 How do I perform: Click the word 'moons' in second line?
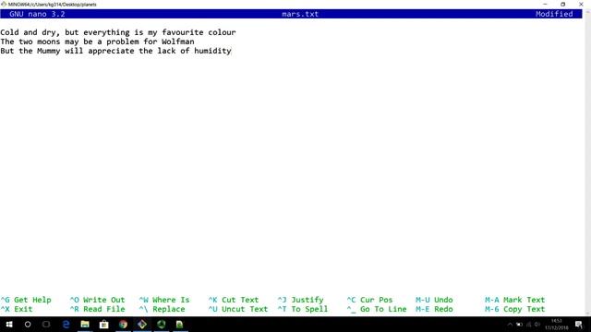tap(49, 41)
